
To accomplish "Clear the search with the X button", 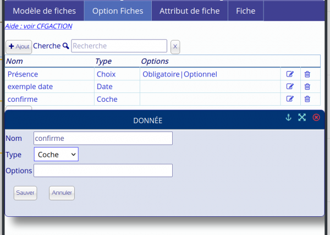I will point(175,46).
